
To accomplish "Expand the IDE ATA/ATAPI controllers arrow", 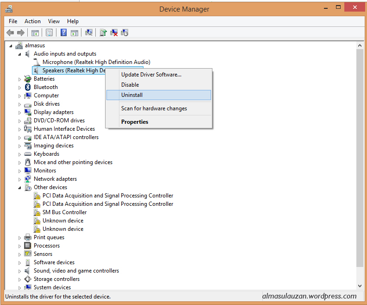I will point(19,138).
